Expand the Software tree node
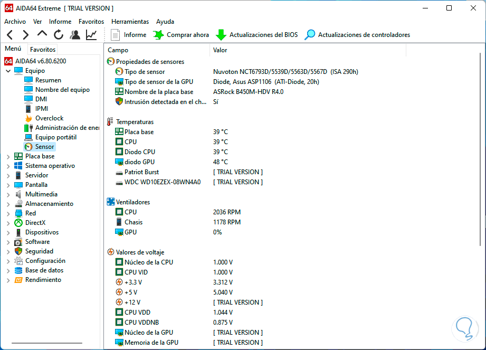This screenshot has width=486, height=350. coord(8,242)
